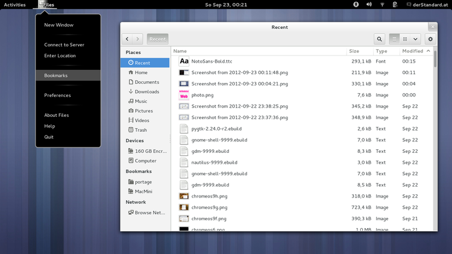Screen dimensions: 452x254
Task: Select Bookmarks in the Files menu
Action: coord(55,75)
